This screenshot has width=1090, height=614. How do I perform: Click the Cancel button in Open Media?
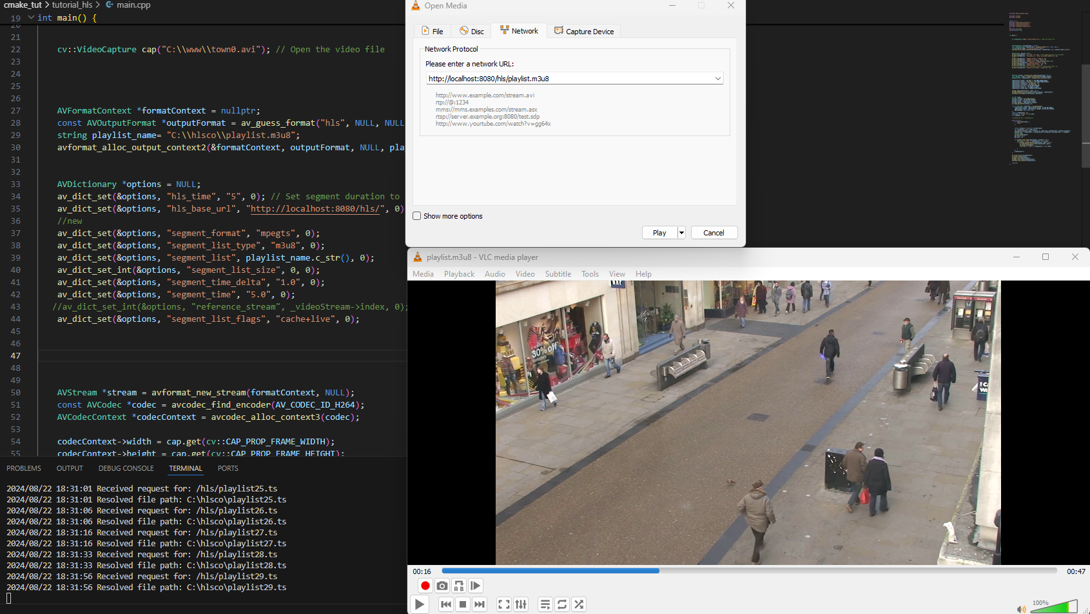[714, 233]
